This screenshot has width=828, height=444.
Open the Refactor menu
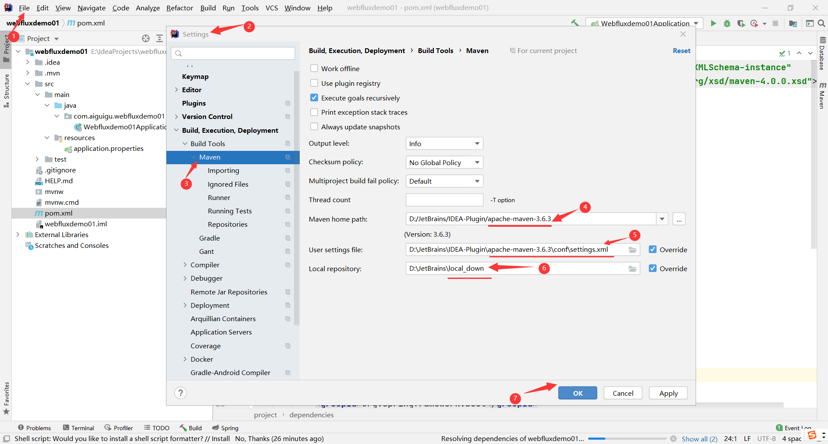click(180, 8)
